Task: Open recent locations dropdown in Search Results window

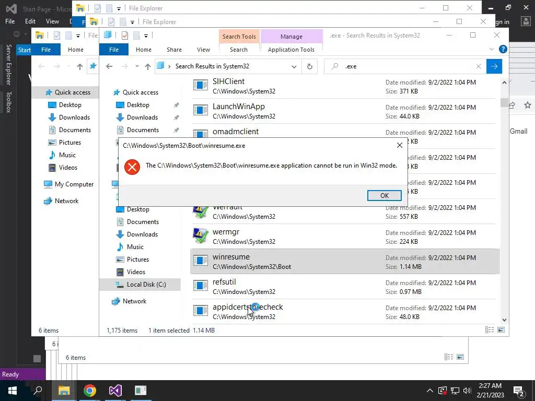Action: pos(137,66)
